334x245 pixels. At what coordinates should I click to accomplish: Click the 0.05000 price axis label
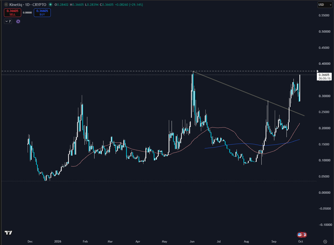[x=324, y=176]
